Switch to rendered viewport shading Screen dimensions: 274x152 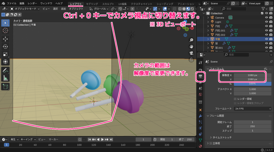click(192, 9)
